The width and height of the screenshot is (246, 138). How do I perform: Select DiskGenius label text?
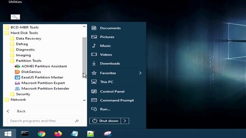pos(31,72)
